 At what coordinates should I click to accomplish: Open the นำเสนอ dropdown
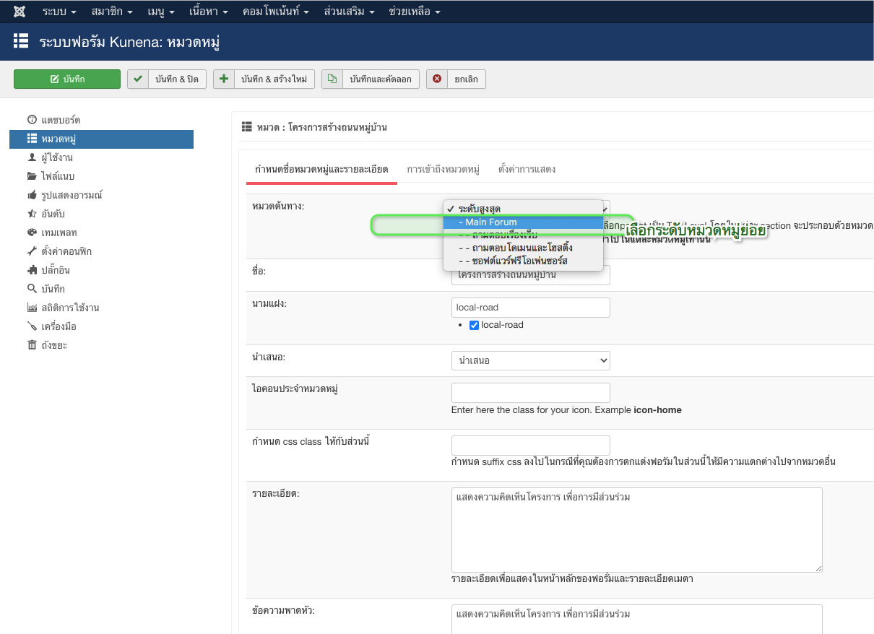pyautogui.click(x=530, y=360)
